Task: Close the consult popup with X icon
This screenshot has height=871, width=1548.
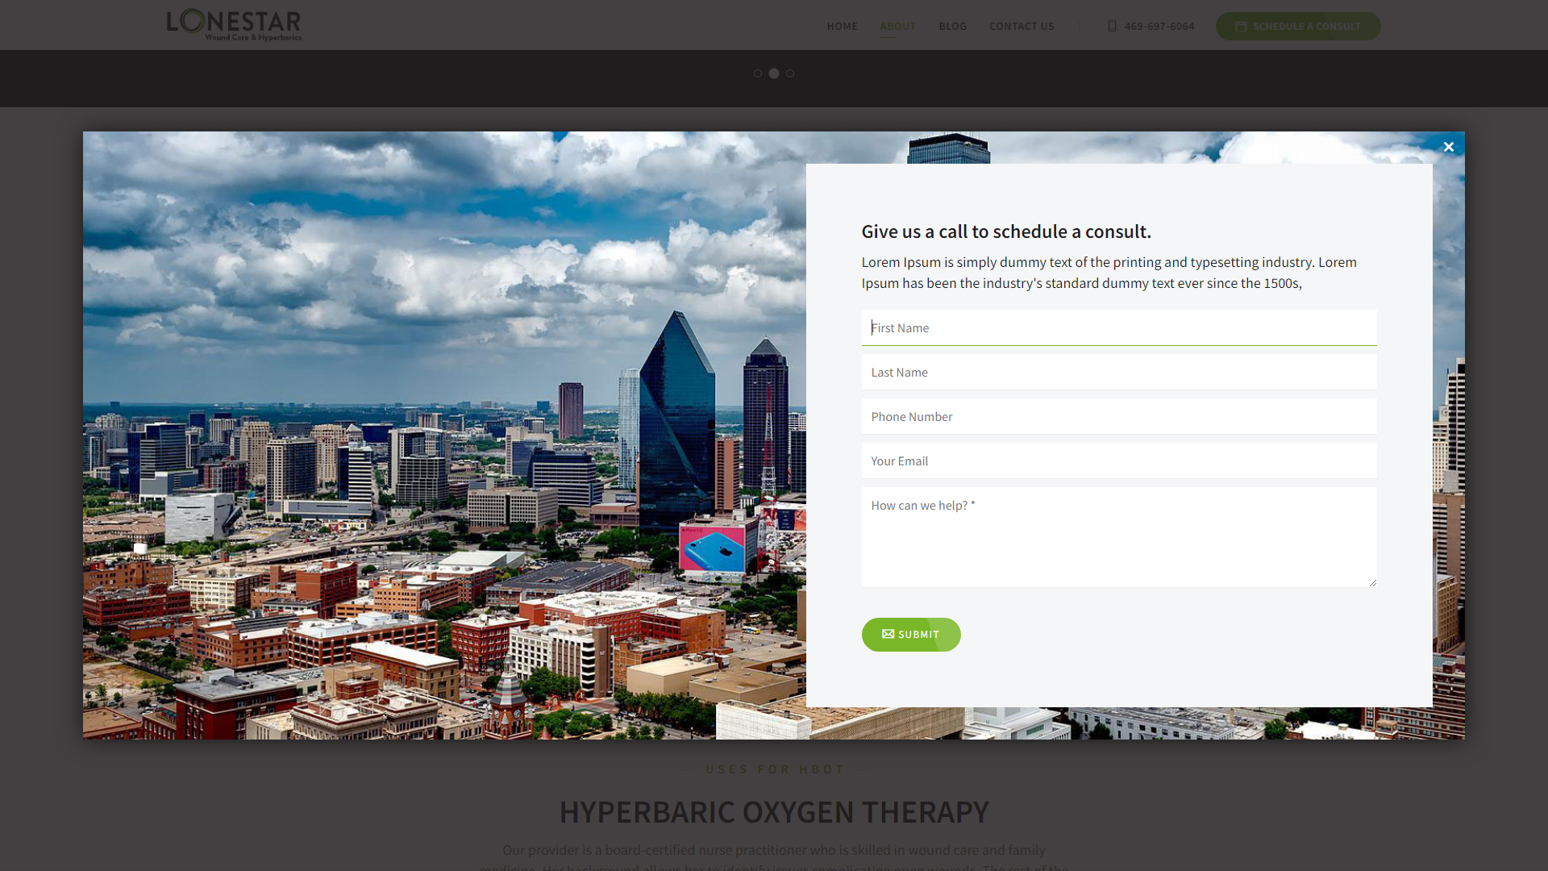Action: (x=1448, y=147)
